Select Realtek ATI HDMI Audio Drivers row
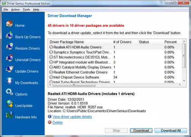The width and height of the screenshot is (191, 137). pyautogui.click(x=115, y=47)
